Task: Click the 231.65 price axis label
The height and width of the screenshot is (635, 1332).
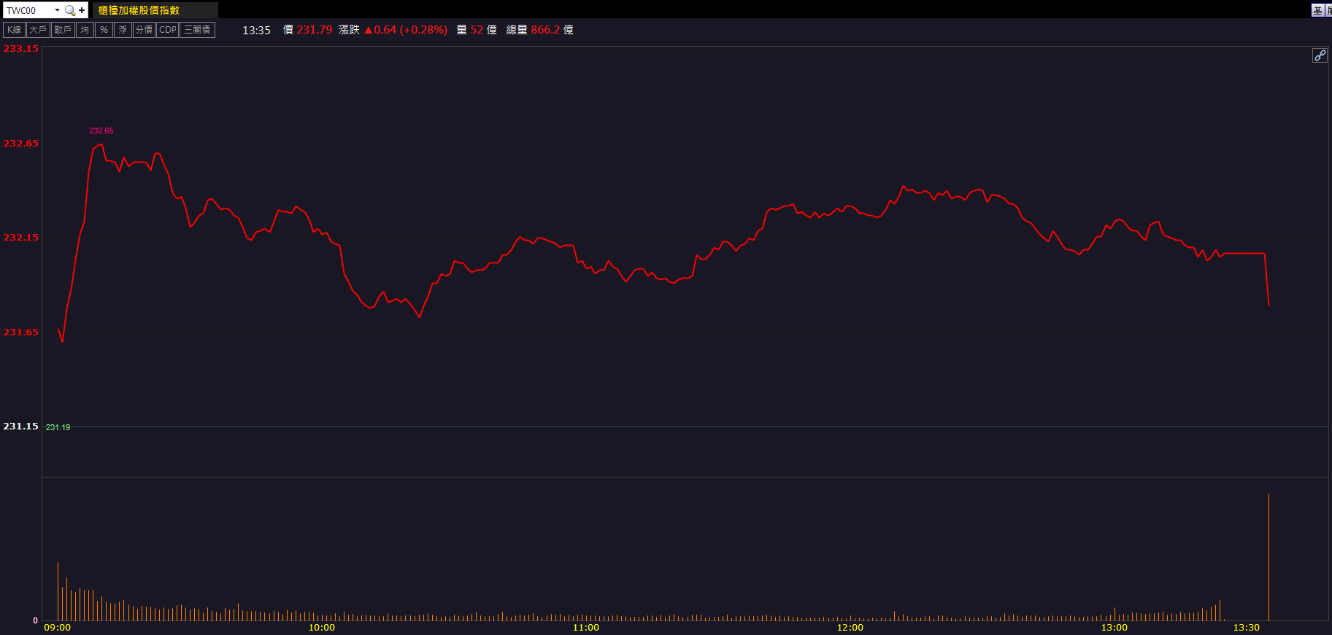Action: coord(20,332)
